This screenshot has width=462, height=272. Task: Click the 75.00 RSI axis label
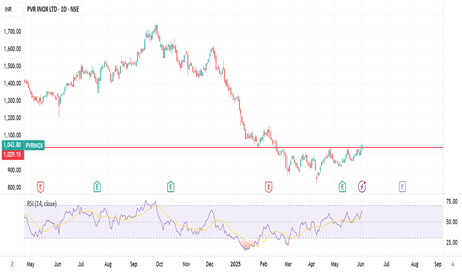coord(452,201)
